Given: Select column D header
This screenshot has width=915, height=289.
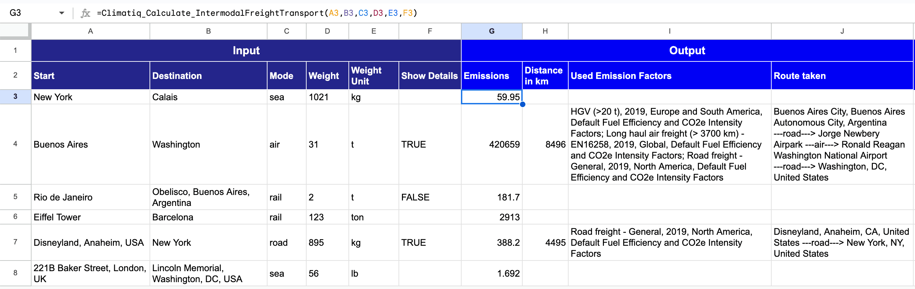Looking at the screenshot, I should point(328,31).
